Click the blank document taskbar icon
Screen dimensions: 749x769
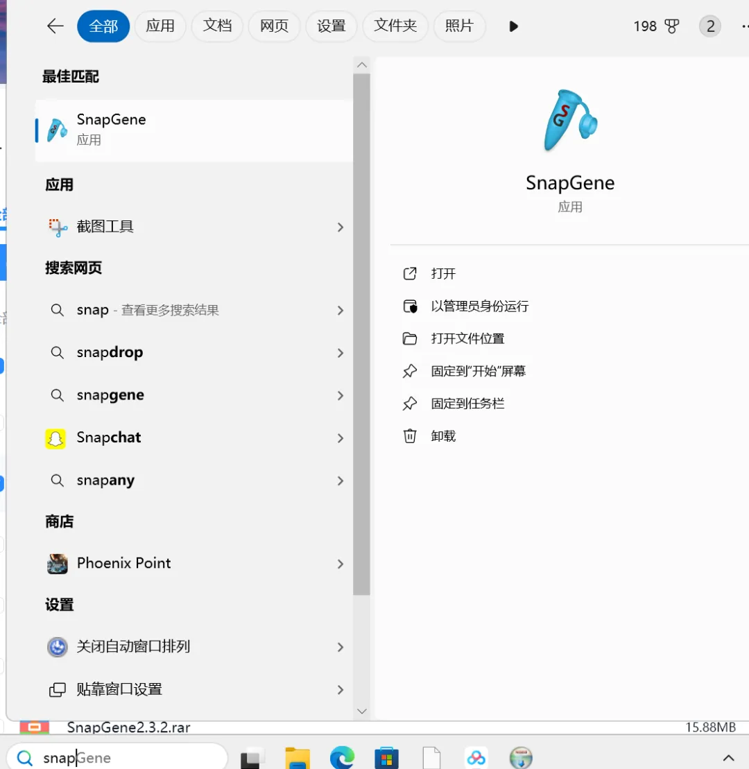[x=431, y=758]
